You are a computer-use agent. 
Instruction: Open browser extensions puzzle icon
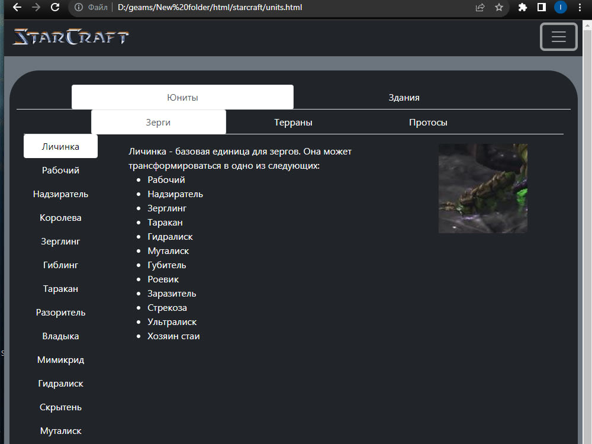(x=523, y=7)
